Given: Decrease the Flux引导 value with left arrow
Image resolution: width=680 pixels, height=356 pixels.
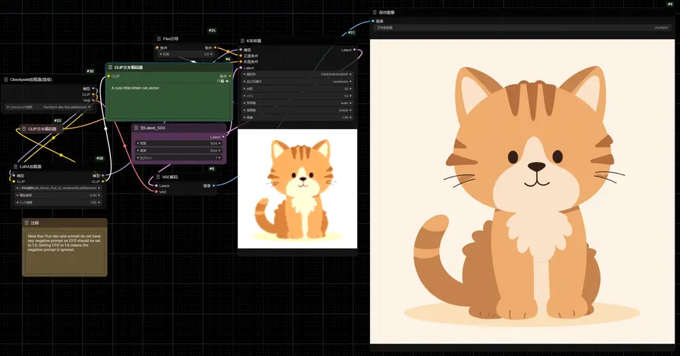Looking at the screenshot, I should point(161,54).
